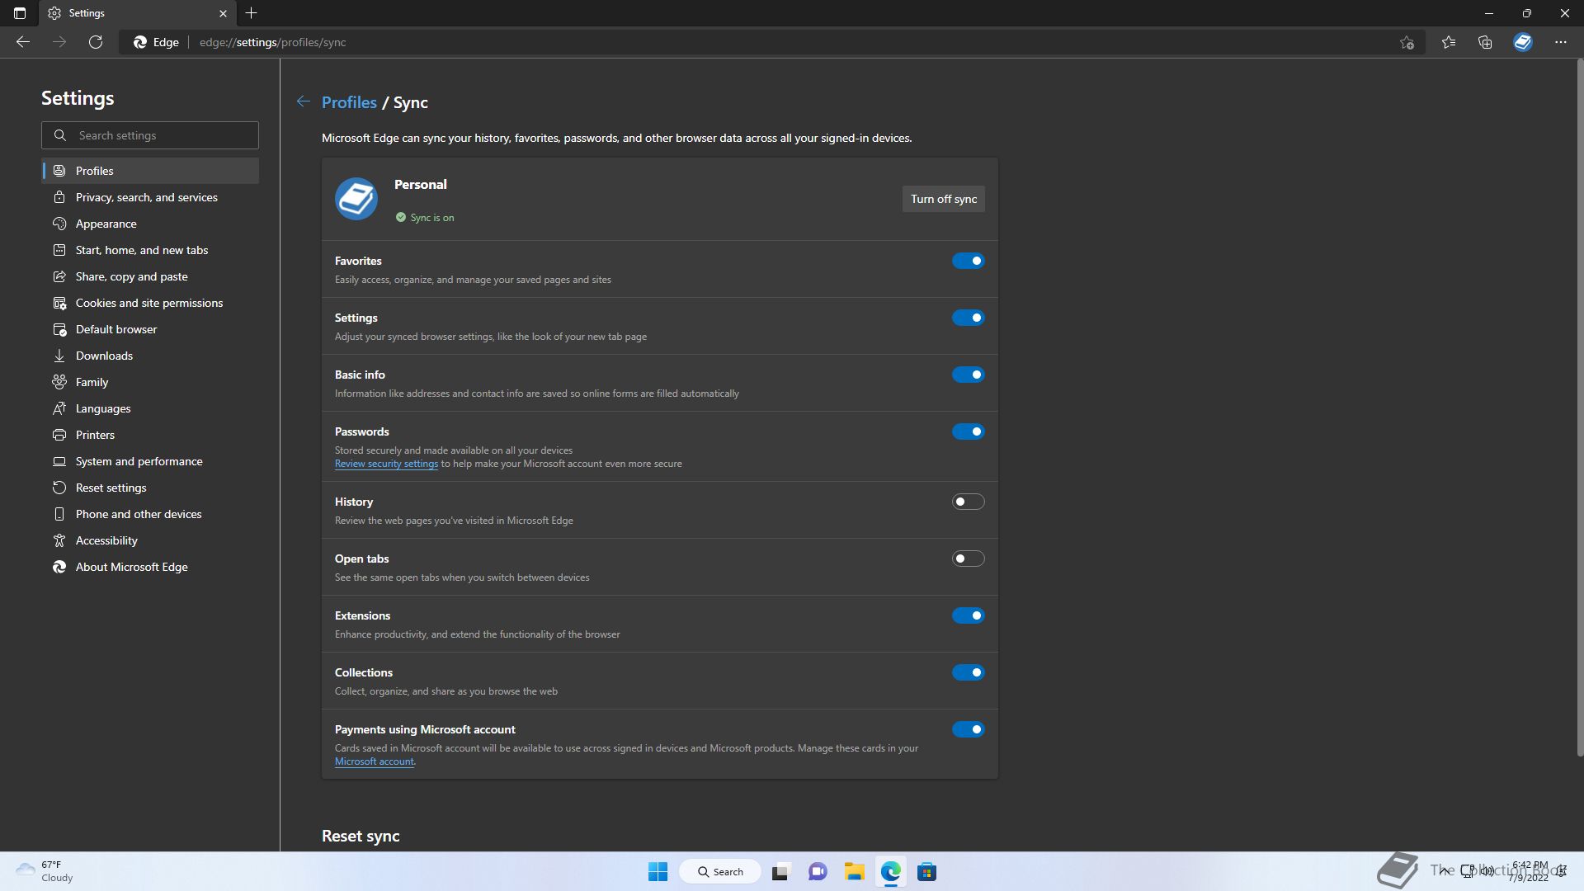1584x891 pixels.
Task: Open Microsoft account link under Payments
Action: 374,761
